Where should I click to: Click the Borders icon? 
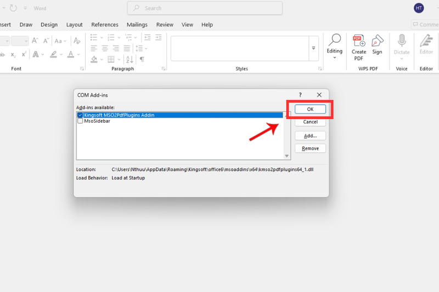111,59
